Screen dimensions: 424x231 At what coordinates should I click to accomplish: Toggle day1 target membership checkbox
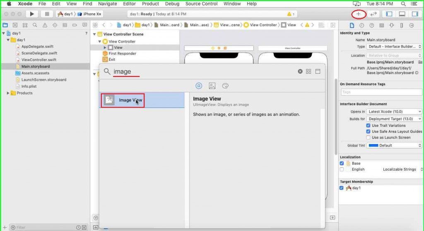tap(342, 188)
